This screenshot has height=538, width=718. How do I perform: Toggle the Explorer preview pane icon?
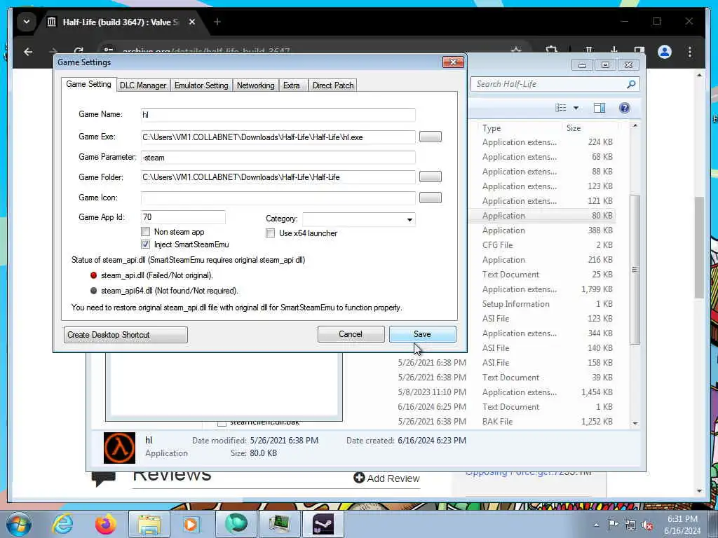599,108
